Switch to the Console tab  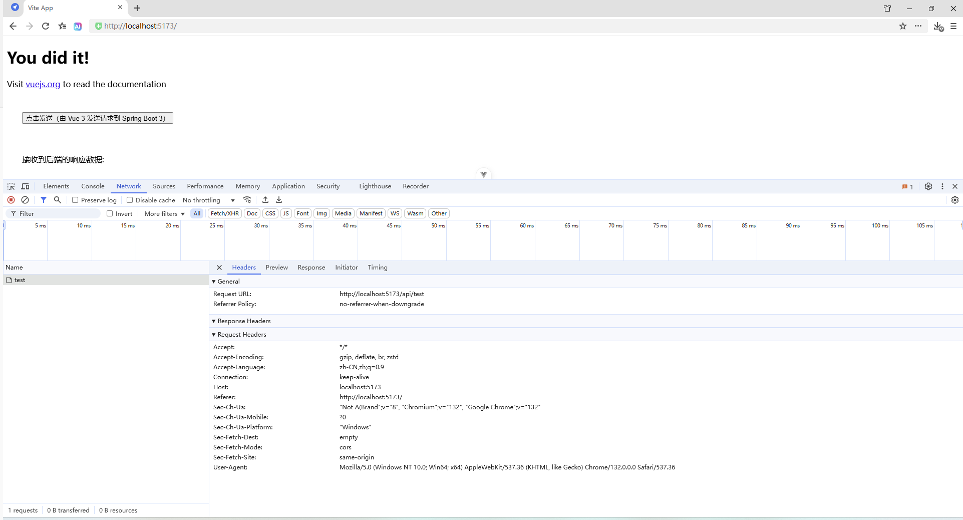(x=93, y=186)
